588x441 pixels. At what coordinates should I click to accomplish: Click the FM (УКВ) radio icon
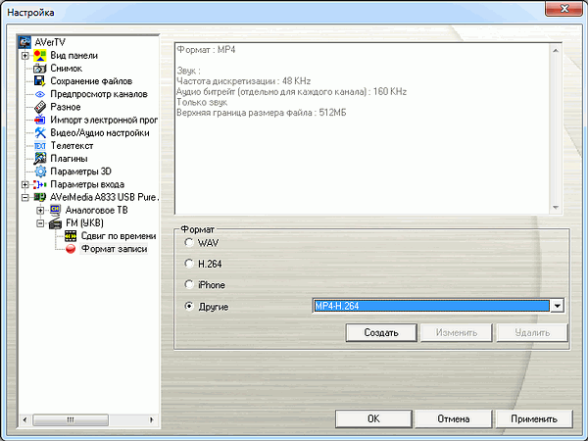[55, 223]
